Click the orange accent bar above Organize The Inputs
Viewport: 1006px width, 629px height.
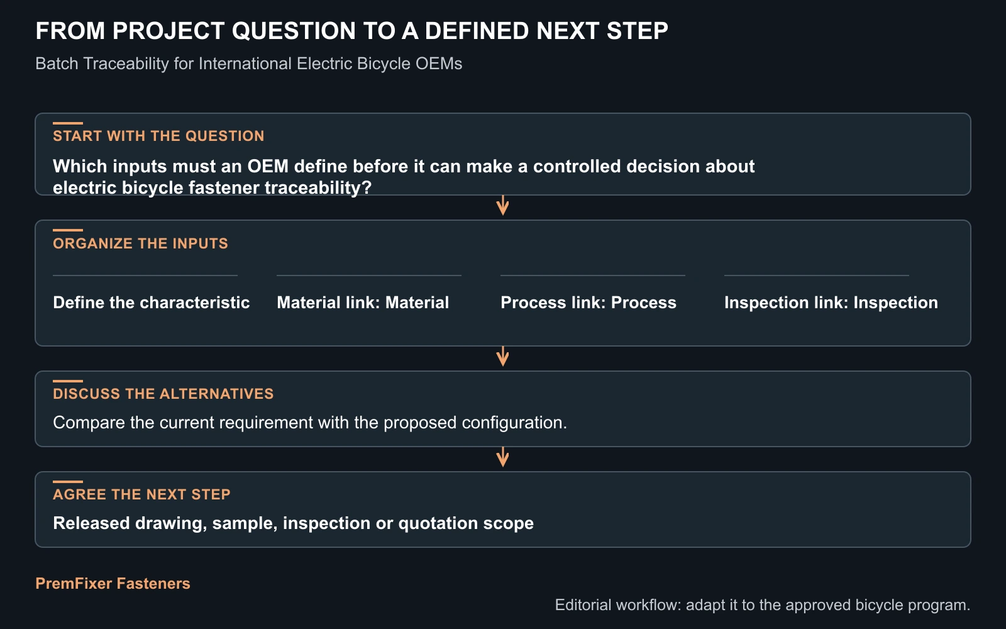pyautogui.click(x=68, y=230)
